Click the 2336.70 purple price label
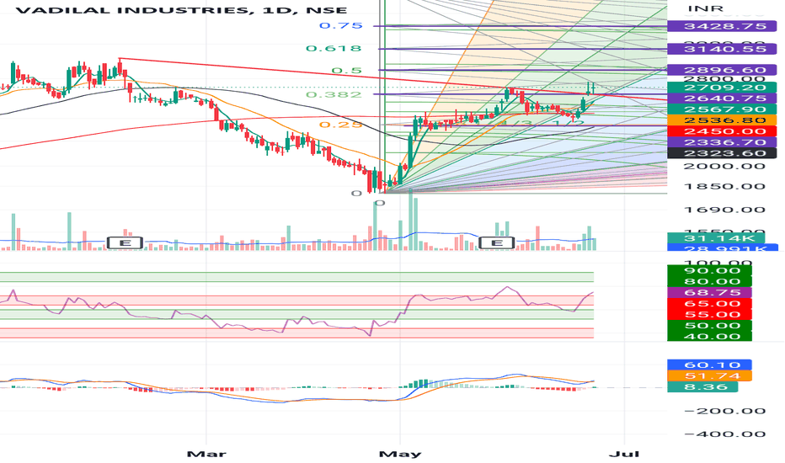785x463 pixels. (x=723, y=142)
